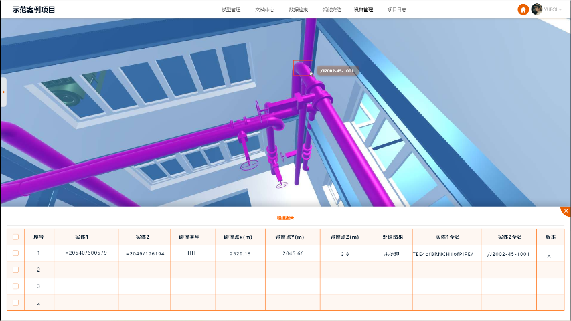Check the checkbox for row 1

[x=15, y=253]
